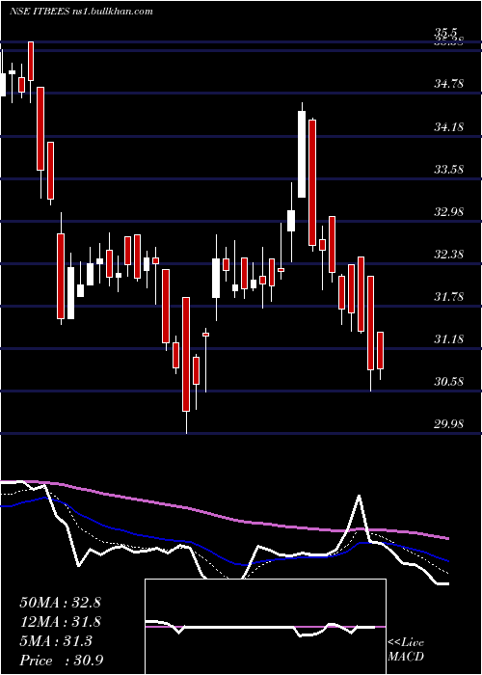This screenshot has width=482, height=675.
Task: Click the <<Live MACD label
Action: point(406,650)
